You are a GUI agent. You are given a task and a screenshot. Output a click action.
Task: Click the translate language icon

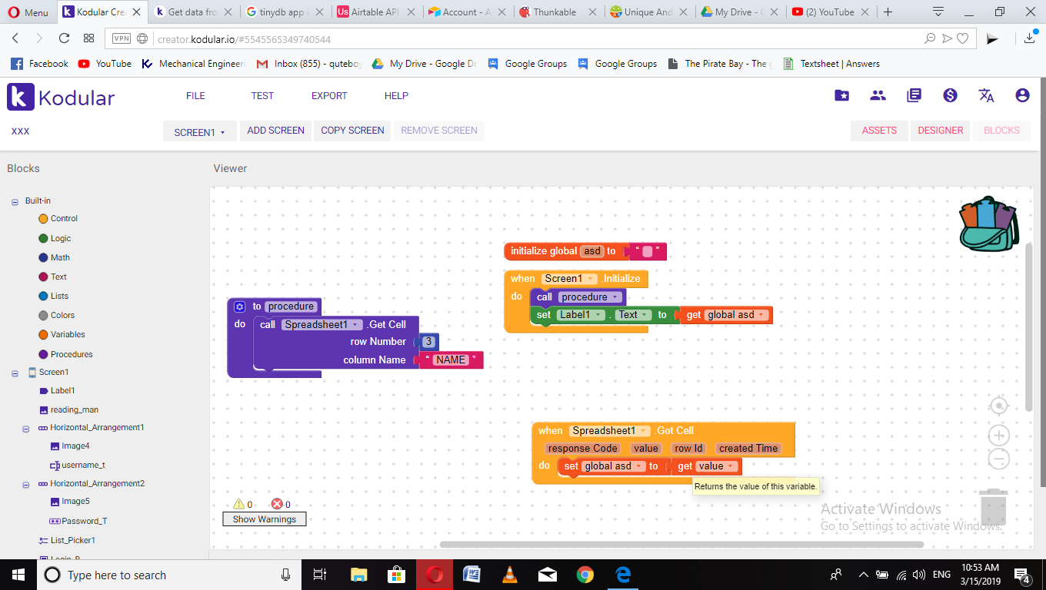point(986,95)
